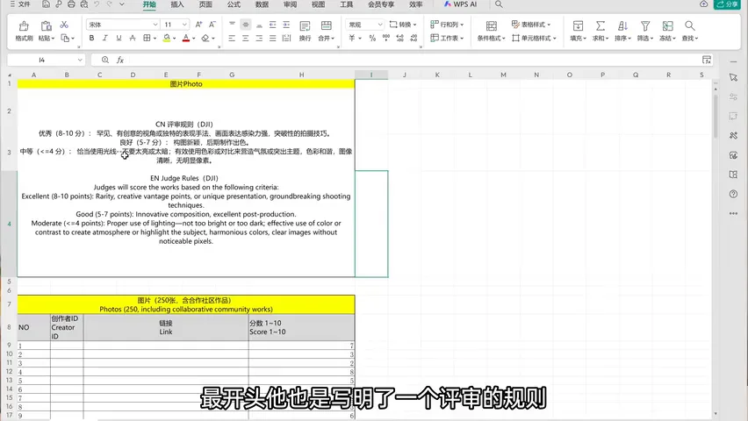Click the percent style icon
Viewport: 748px width, 421px height.
tap(372, 38)
